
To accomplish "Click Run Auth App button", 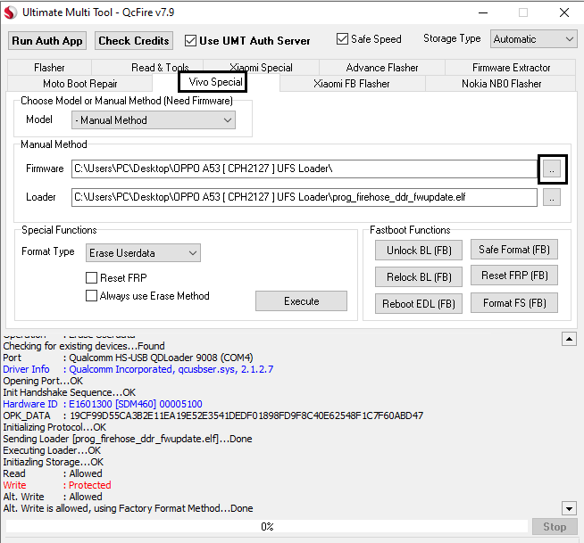I will click(x=47, y=40).
